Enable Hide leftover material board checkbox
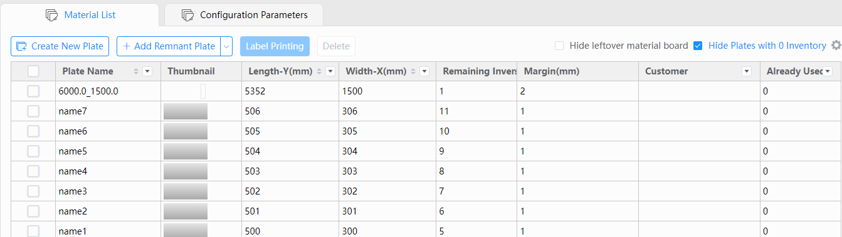 pyautogui.click(x=559, y=46)
